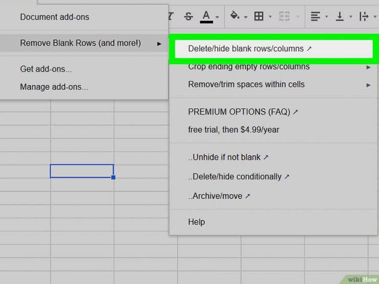
Task: Open the cell borders tool
Action: (x=259, y=16)
